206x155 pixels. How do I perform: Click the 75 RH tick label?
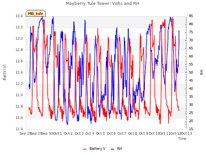[191, 32]
